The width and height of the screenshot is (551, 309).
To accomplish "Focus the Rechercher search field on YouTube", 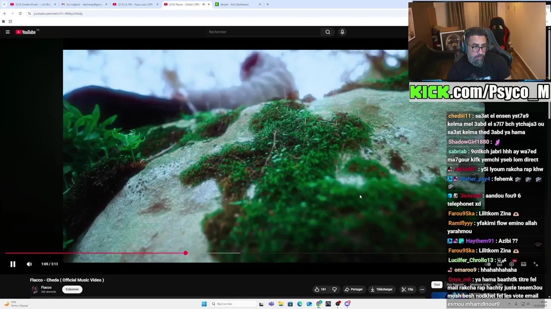I will 263,32.
